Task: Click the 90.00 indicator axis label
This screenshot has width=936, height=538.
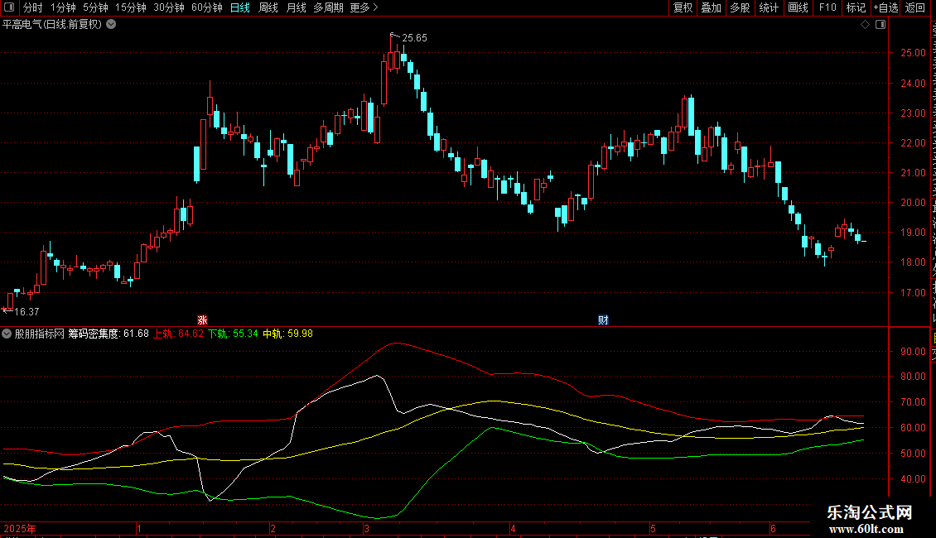Action: click(913, 352)
